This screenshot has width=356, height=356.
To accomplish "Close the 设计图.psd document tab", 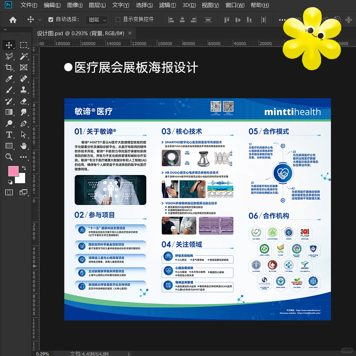I will coord(130,33).
